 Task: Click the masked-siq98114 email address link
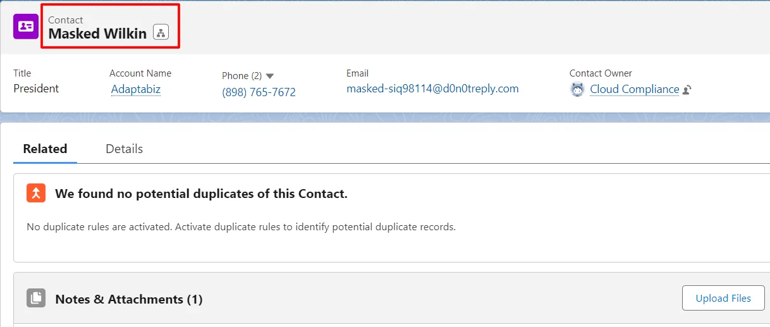pos(432,89)
